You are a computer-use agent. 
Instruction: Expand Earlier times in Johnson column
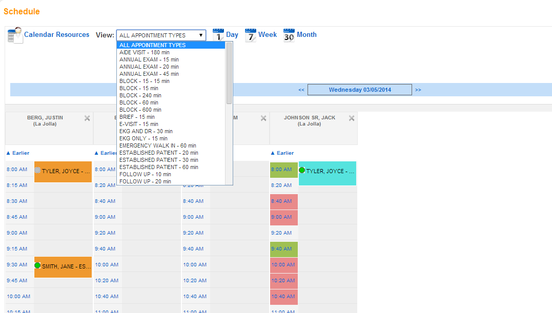pos(282,153)
